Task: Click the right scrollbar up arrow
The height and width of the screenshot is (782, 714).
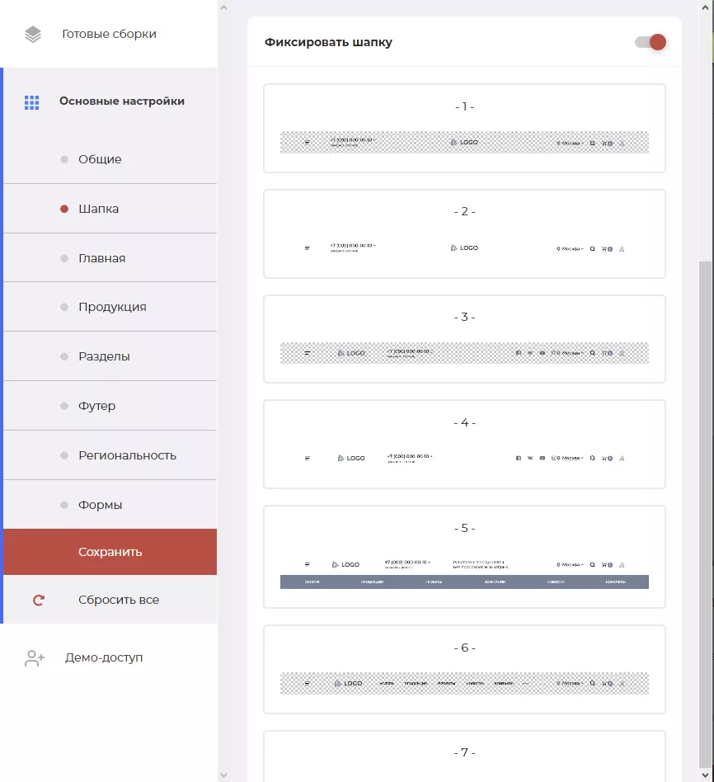Action: point(706,7)
